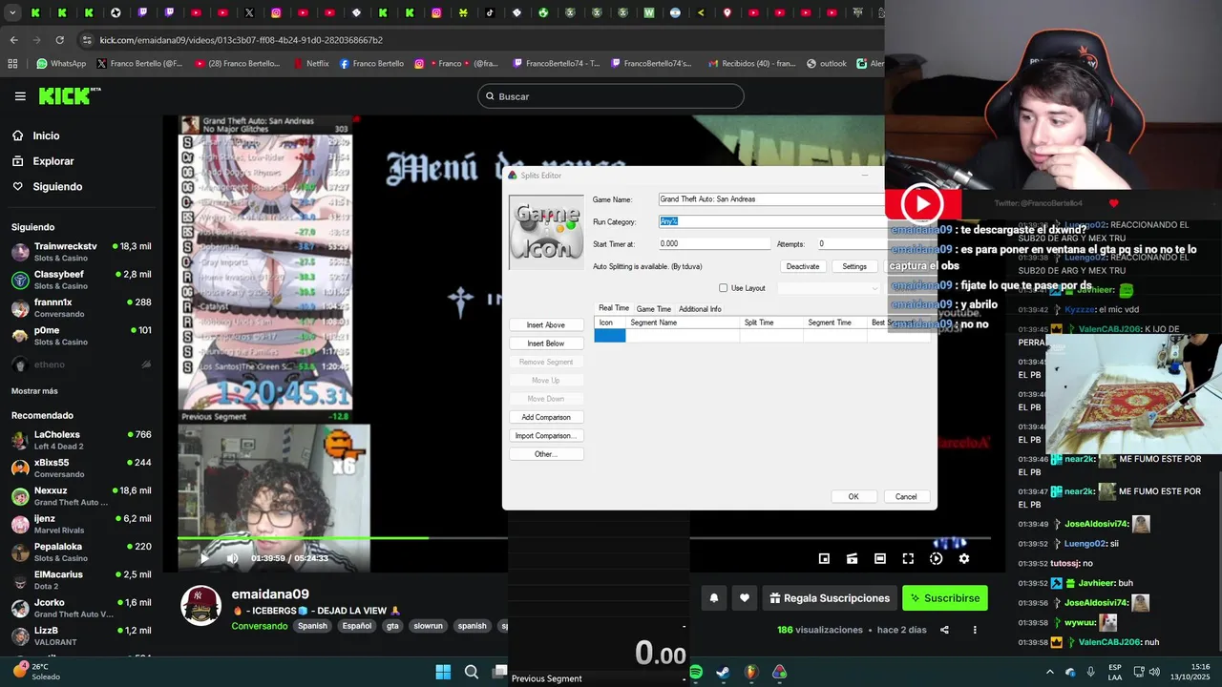Open Explorar in the Kick sidebar
The width and height of the screenshot is (1222, 687).
53,161
